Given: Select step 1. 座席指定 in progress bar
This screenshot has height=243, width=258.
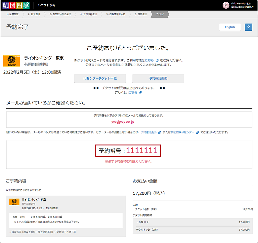Looking at the screenshot, I should point(13,14).
